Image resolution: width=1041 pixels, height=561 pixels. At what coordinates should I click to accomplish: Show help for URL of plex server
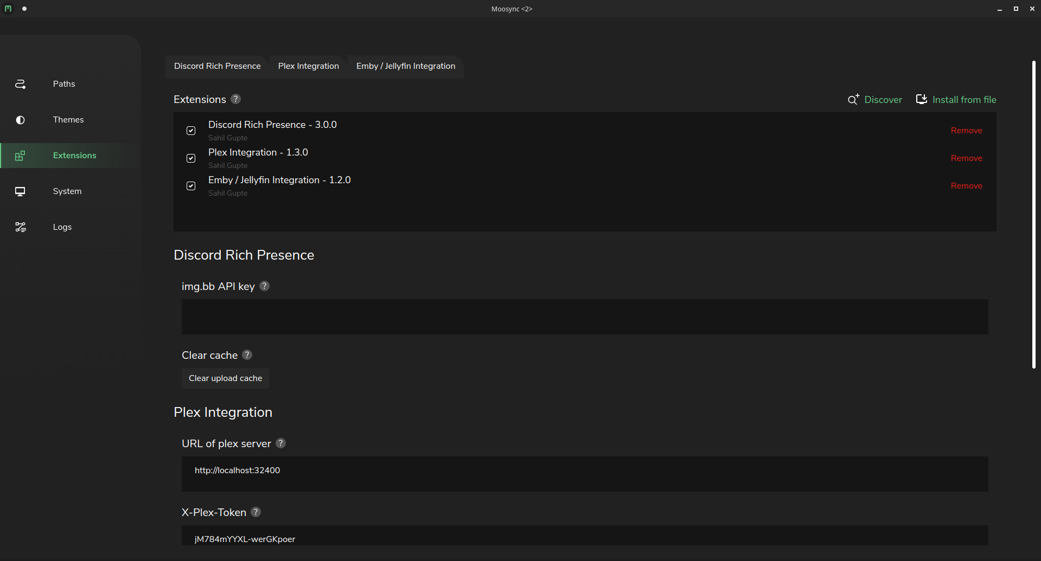(280, 443)
